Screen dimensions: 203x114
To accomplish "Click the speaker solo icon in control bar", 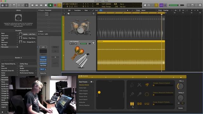I will 145,5.
